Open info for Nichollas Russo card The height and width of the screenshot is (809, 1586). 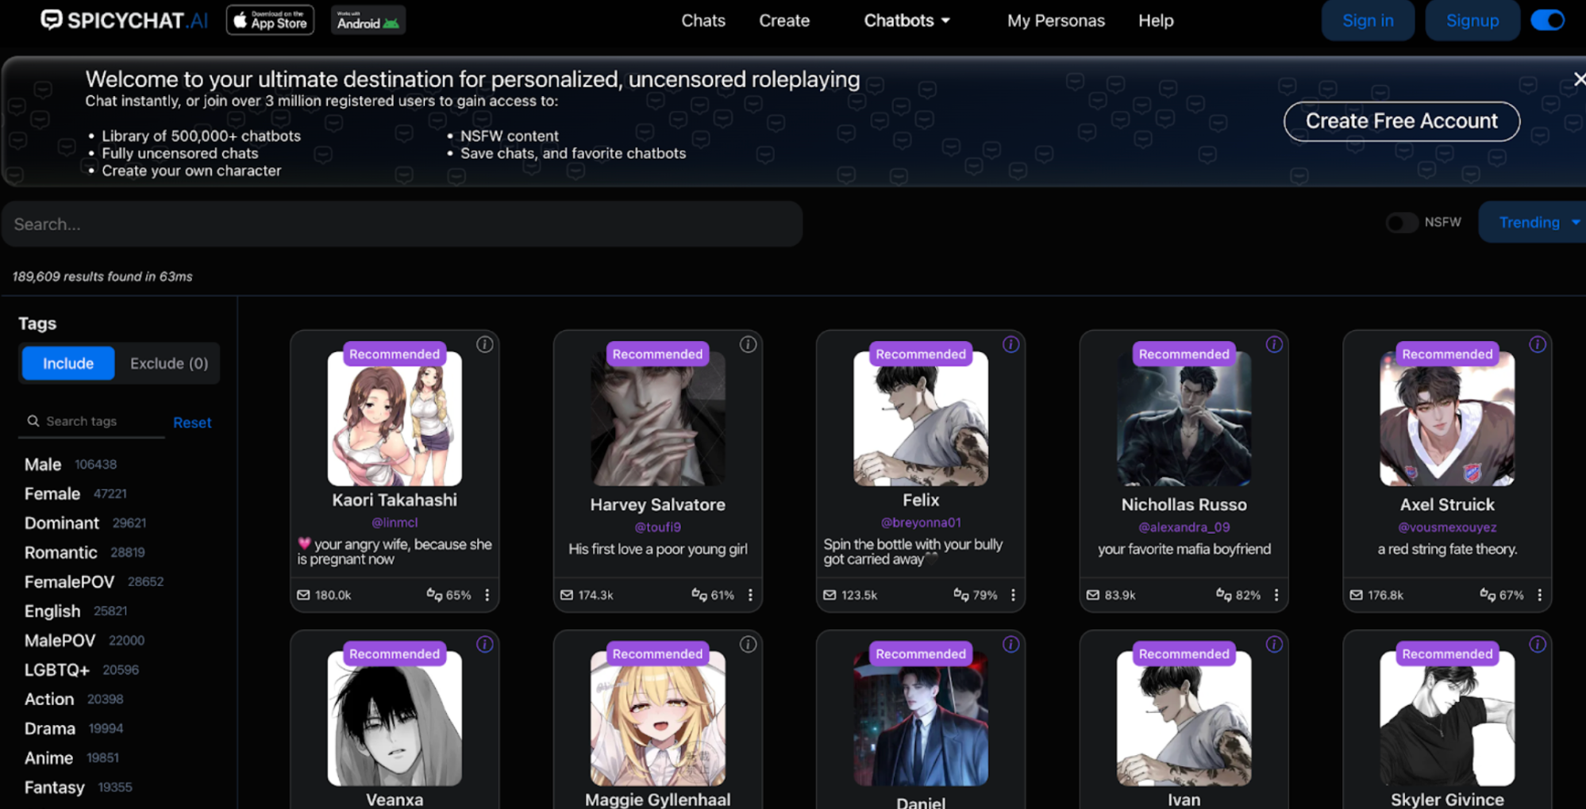click(x=1274, y=344)
